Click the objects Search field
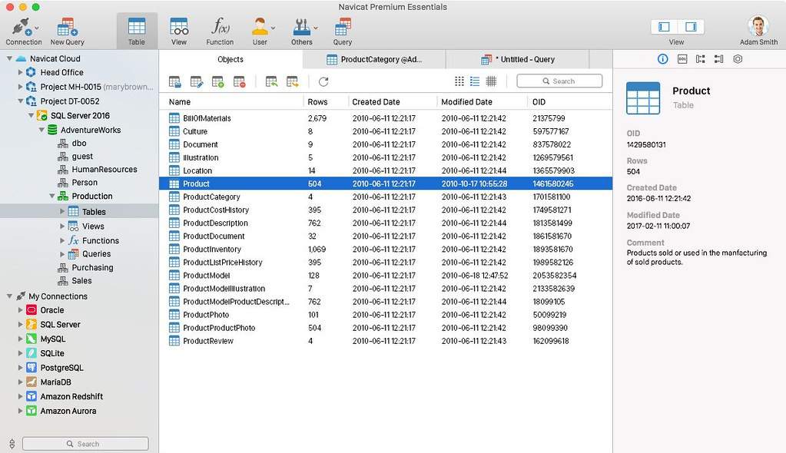Viewport: 786px width, 453px height. click(559, 81)
